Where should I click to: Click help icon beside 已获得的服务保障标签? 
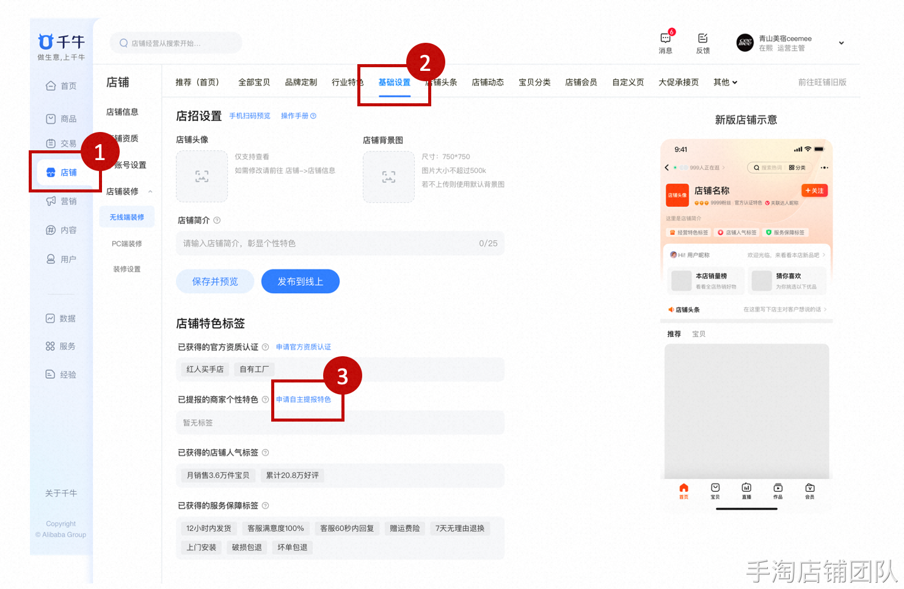(265, 506)
